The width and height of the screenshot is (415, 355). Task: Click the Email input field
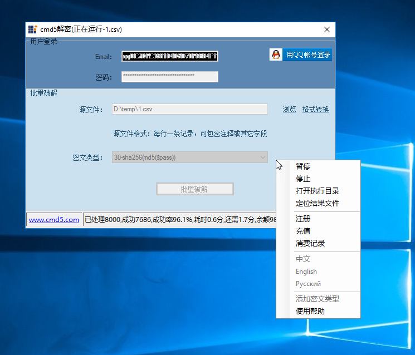click(x=170, y=56)
